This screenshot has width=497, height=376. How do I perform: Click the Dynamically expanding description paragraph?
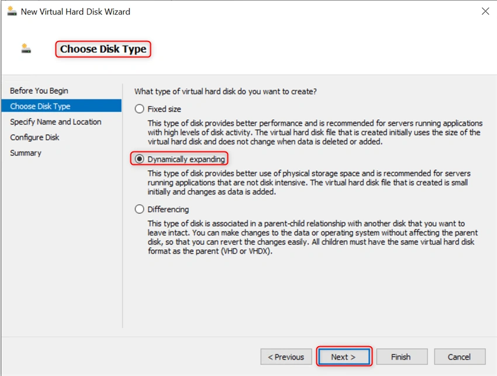[x=309, y=182]
